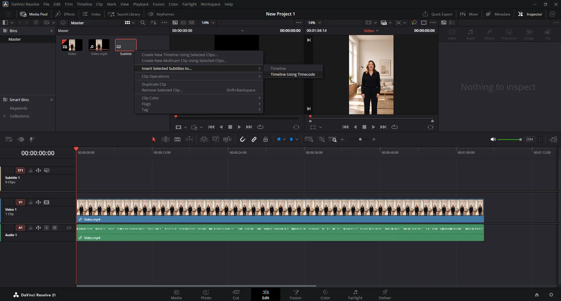Open the Video timeline name dropdown
This screenshot has height=301, width=561.
coord(371,31)
